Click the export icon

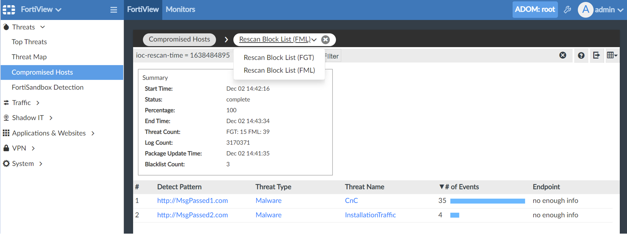pos(596,55)
